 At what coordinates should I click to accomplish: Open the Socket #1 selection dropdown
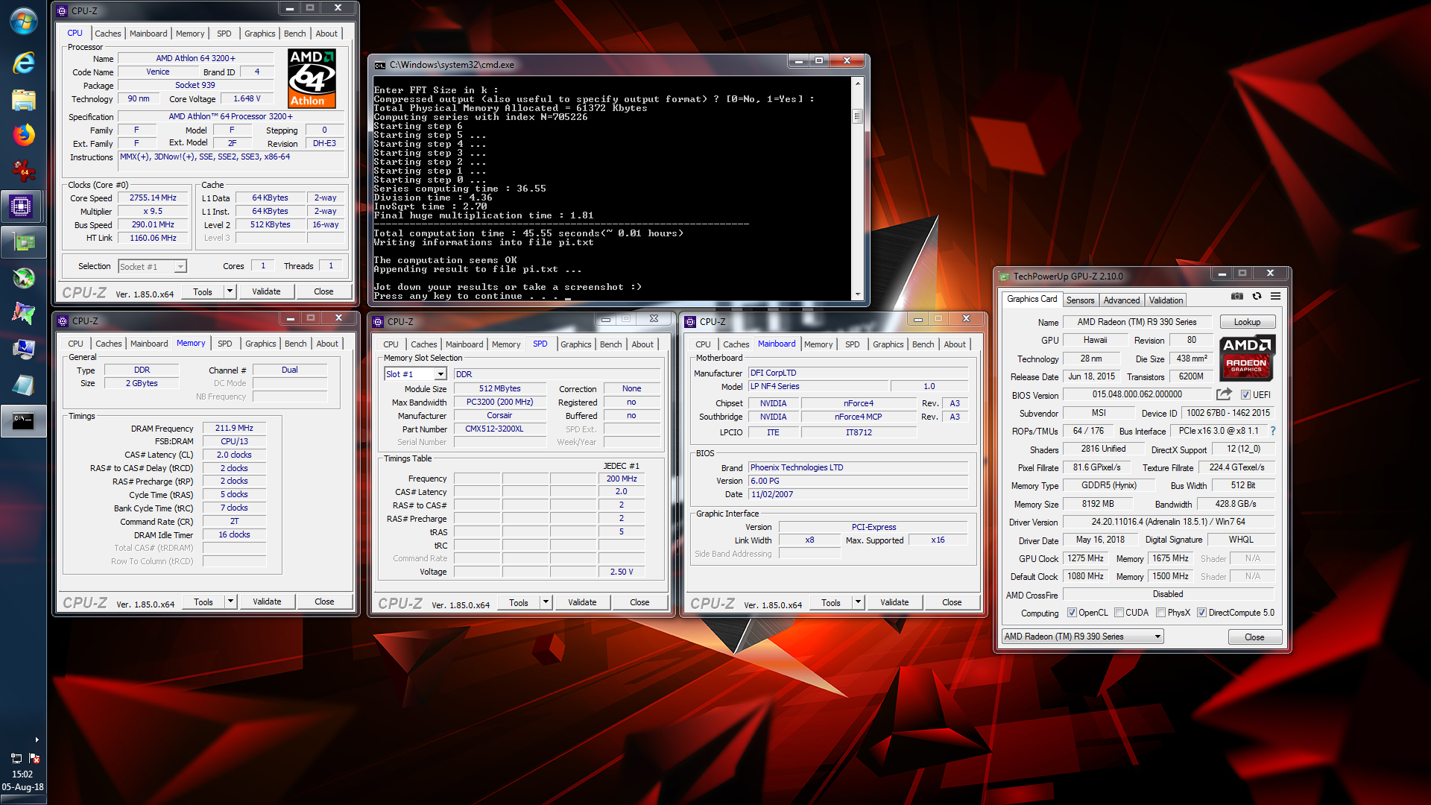152,267
